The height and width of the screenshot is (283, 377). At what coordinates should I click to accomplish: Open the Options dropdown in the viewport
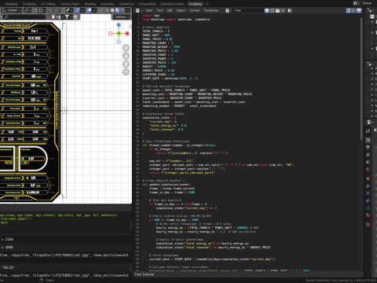point(122,17)
